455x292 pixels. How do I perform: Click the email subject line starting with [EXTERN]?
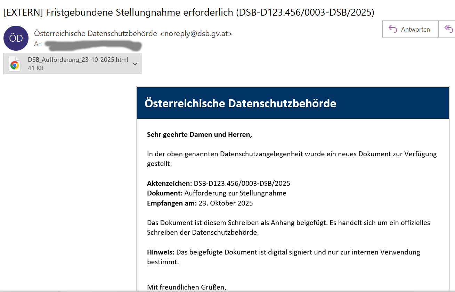tap(189, 12)
